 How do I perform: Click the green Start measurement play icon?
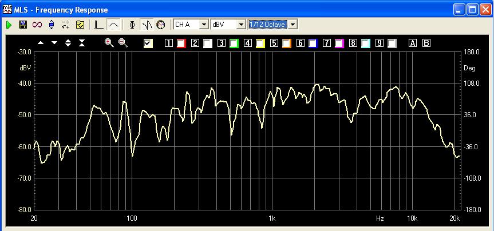pyautogui.click(x=9, y=25)
